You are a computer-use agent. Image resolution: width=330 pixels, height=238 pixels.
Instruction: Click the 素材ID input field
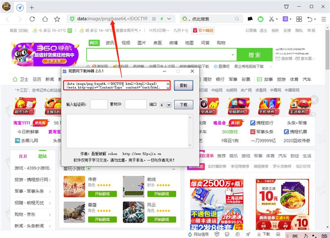coord(135,104)
